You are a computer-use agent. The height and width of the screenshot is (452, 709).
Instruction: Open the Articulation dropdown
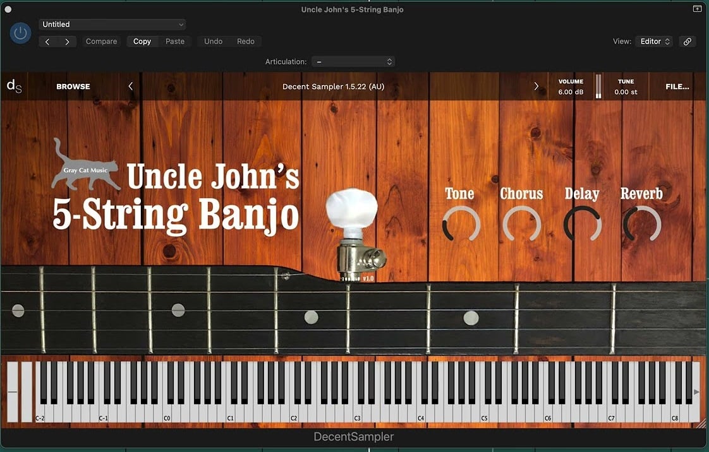(x=353, y=62)
